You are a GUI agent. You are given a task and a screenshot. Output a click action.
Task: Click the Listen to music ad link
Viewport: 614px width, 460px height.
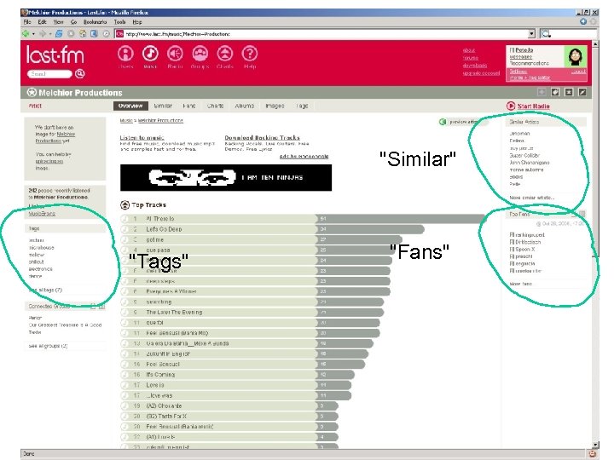point(142,138)
